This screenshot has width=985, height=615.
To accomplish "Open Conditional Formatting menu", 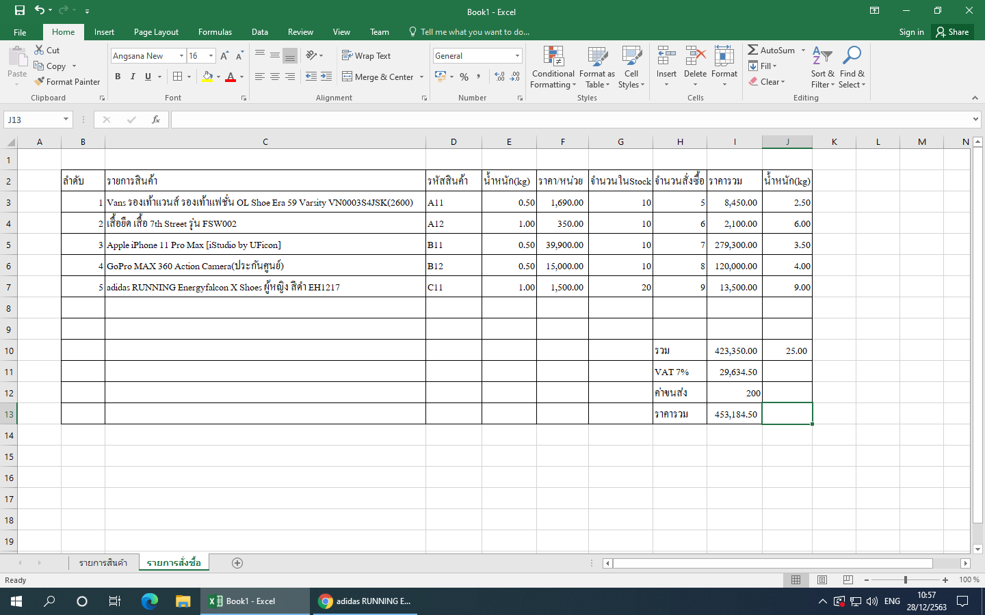I will (x=553, y=67).
